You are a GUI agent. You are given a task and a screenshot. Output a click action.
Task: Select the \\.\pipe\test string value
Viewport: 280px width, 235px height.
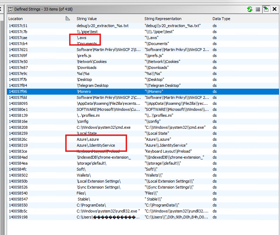coord(87,32)
